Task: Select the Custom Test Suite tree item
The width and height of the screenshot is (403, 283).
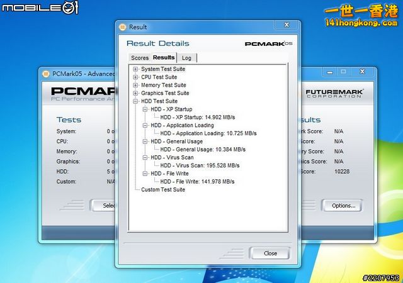Action: 163,190
